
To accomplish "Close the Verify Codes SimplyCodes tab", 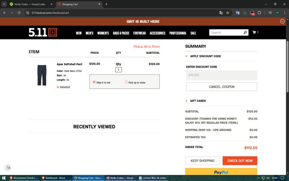I will [x=51, y=4].
